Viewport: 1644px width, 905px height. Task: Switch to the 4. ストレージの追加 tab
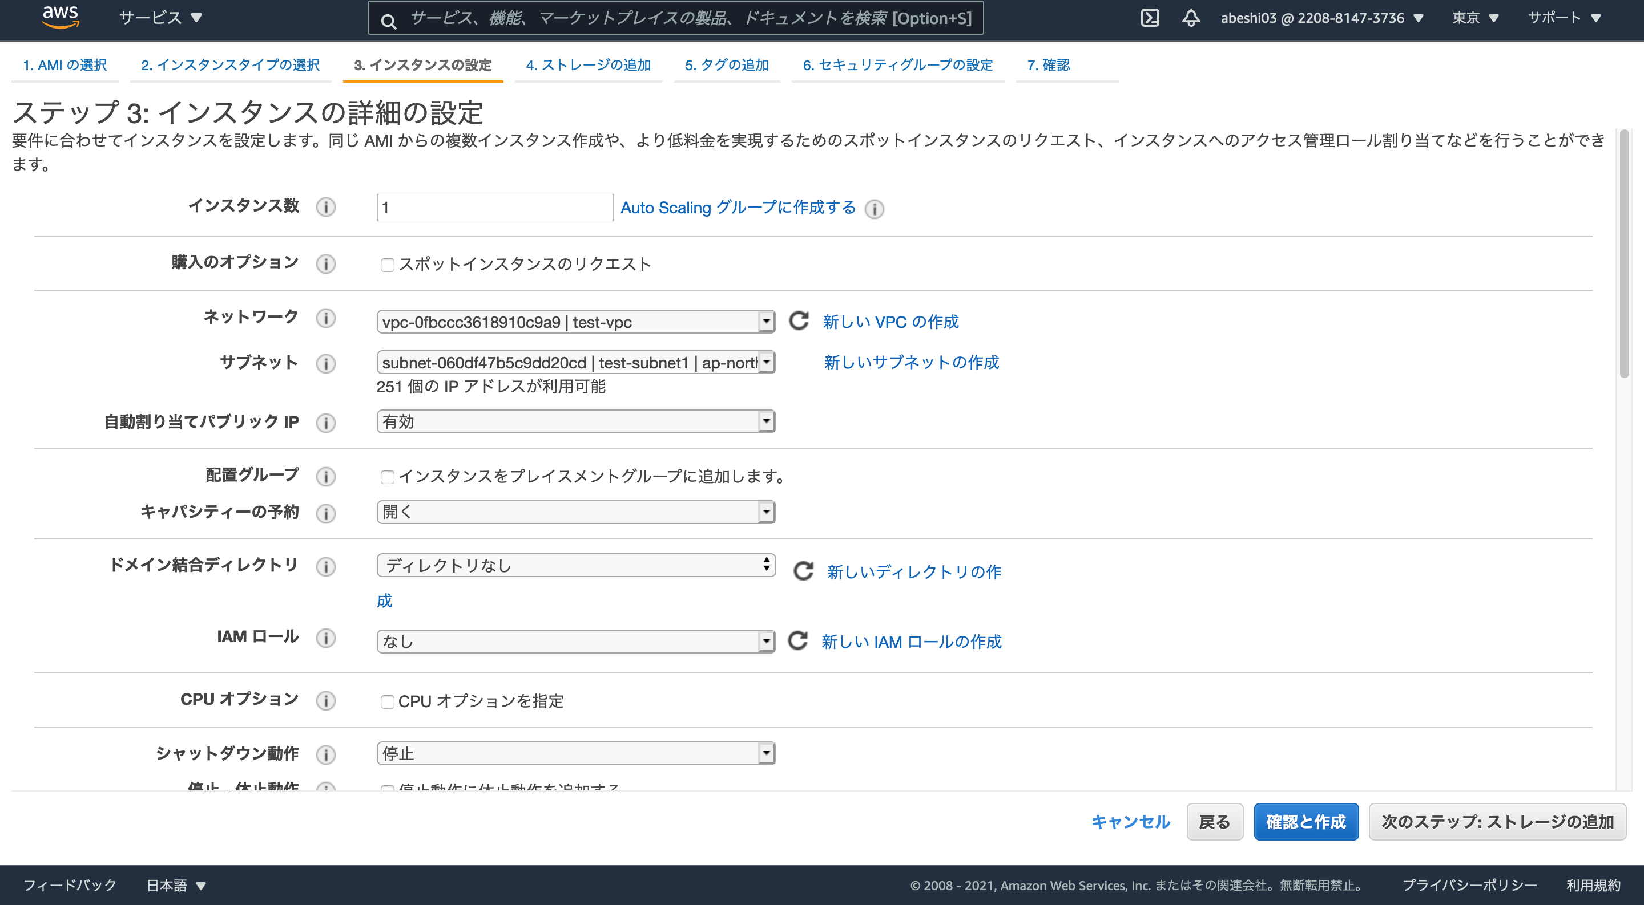coord(589,64)
